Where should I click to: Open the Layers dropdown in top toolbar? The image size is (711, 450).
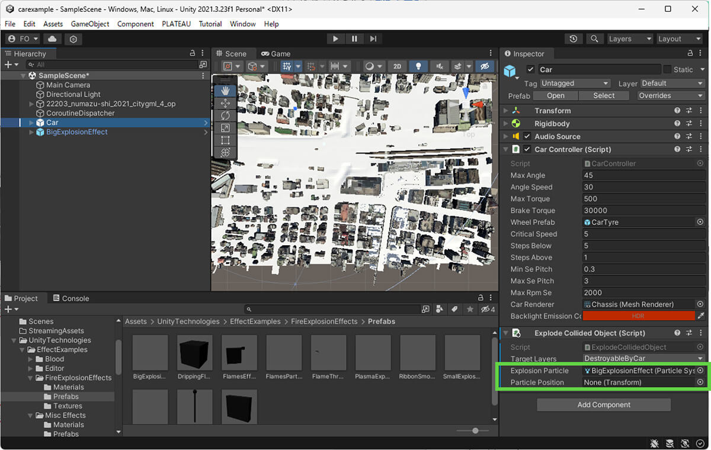(x=630, y=38)
